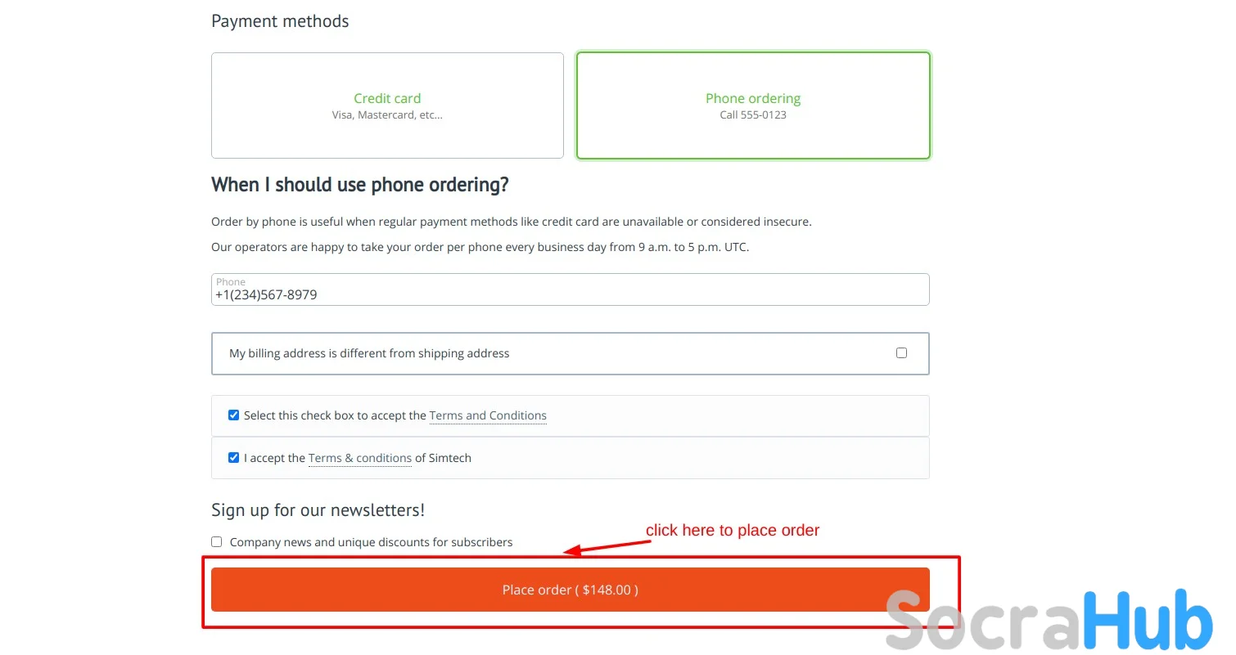Click the 'When I should use phone ordering?' heading
This screenshot has width=1236, height=655.
coord(360,185)
